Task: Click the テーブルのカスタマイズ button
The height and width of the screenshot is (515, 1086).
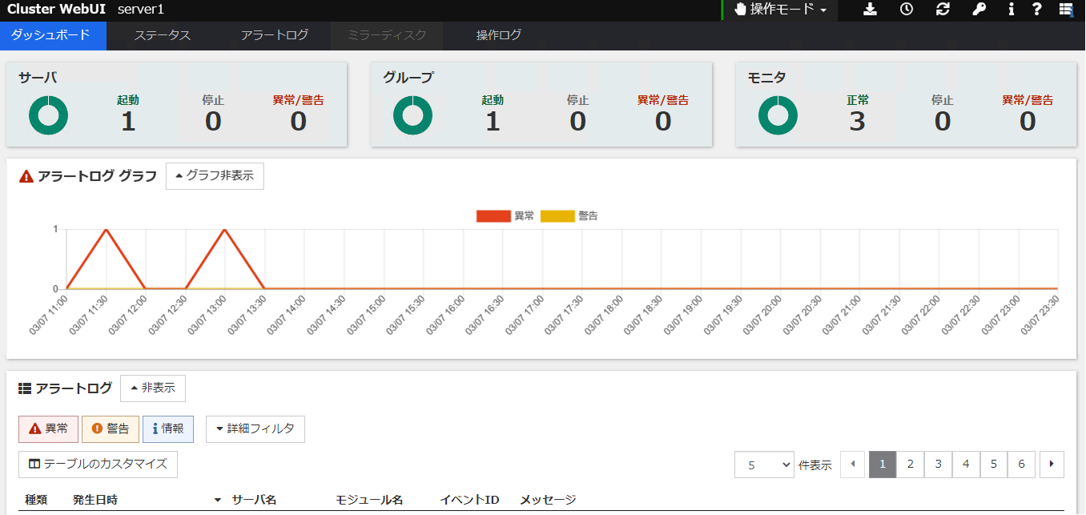Action: point(98,465)
